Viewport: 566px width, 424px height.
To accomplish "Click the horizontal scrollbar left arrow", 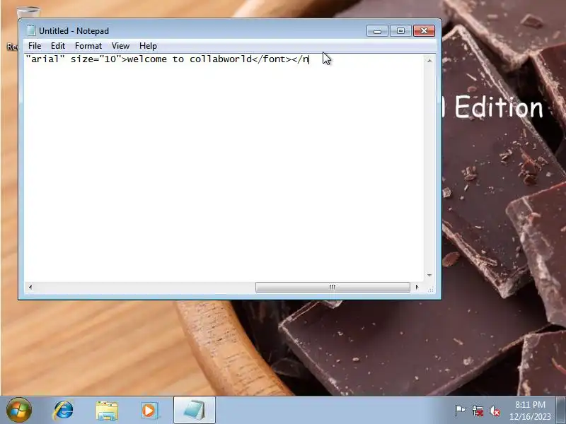I will click(30, 287).
